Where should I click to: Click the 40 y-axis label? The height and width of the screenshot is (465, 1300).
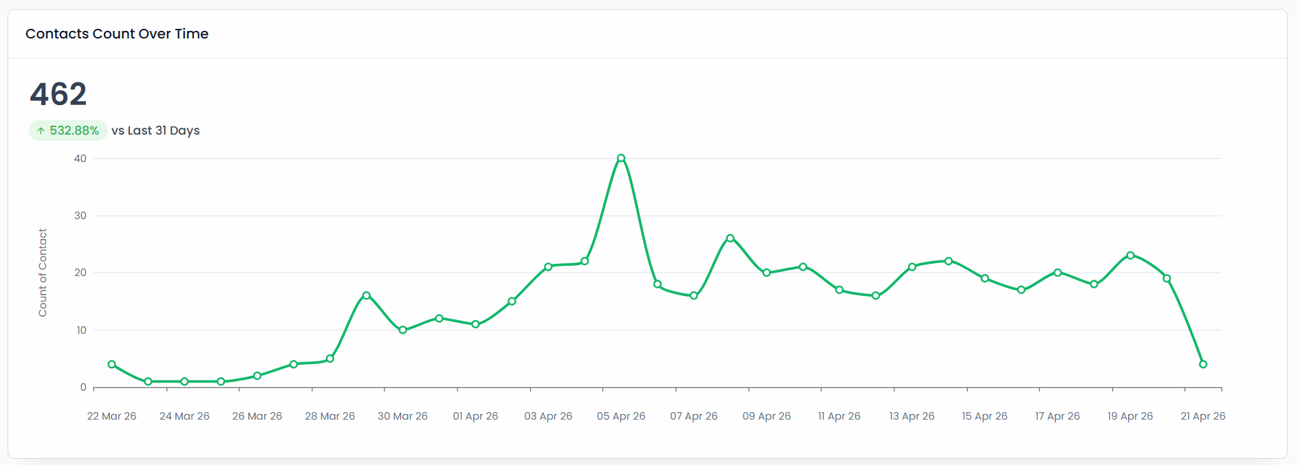(x=80, y=159)
